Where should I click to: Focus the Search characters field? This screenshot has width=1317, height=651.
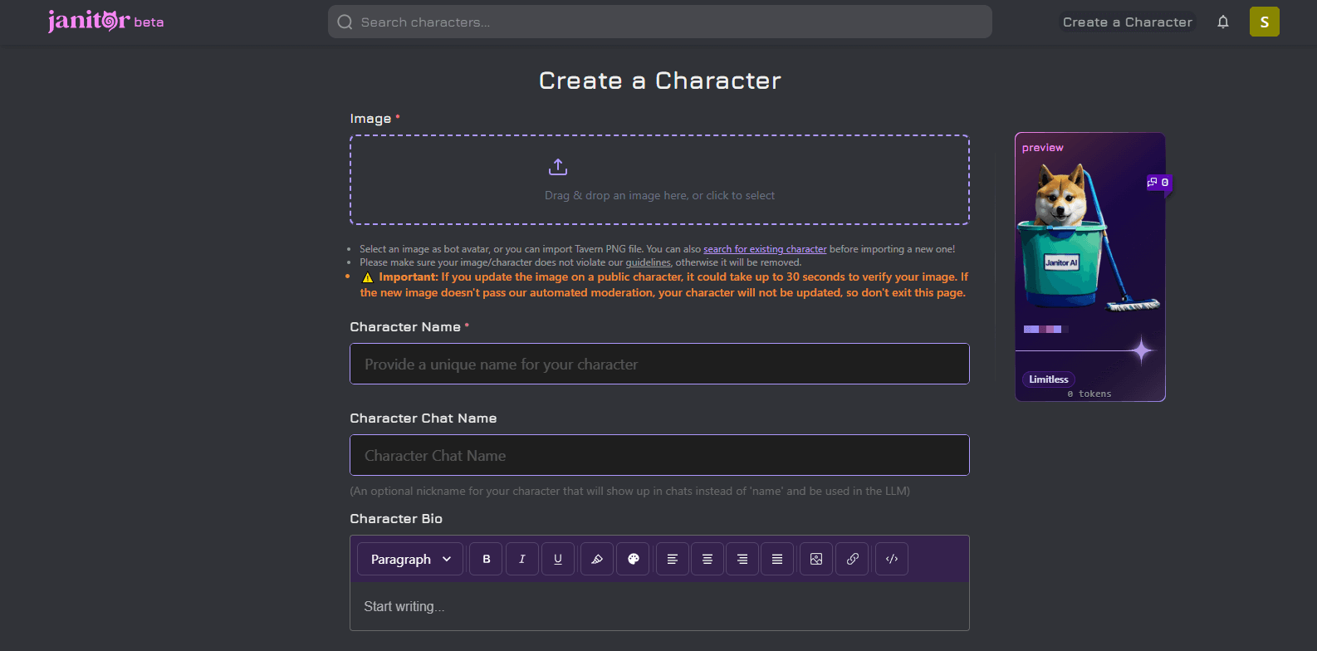[x=660, y=22]
